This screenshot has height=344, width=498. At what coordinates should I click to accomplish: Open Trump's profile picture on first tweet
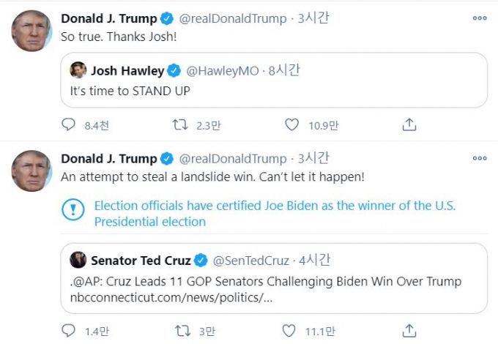31,31
